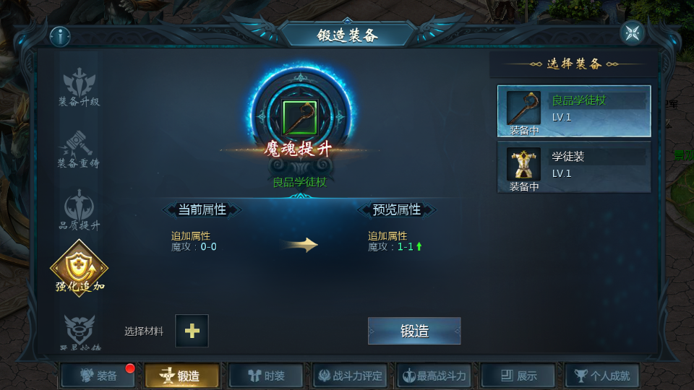Open the 战斗力评定 tab
This screenshot has width=694, height=390.
(350, 376)
